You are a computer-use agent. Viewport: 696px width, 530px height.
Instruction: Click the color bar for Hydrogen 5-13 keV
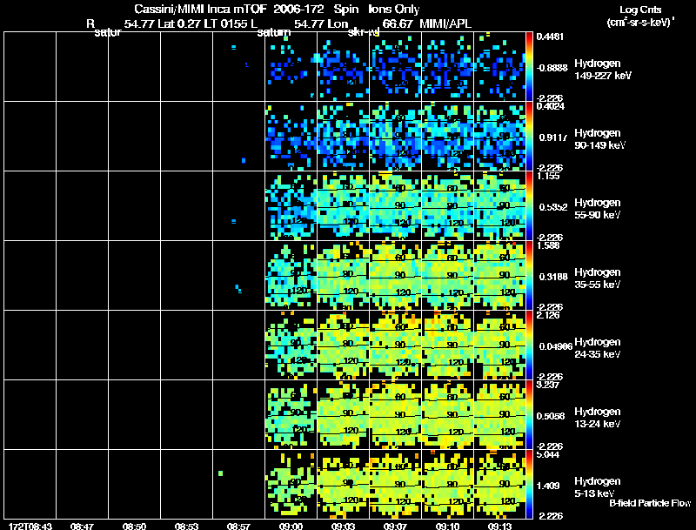(530, 484)
